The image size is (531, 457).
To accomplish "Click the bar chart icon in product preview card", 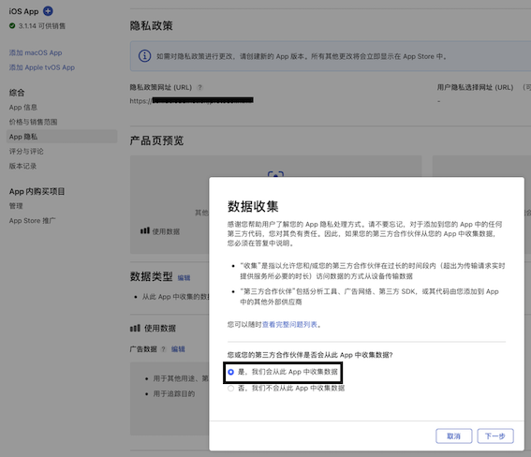I will point(145,231).
